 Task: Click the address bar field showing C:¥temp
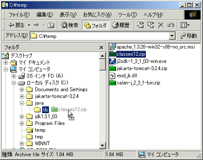(x=99, y=36)
